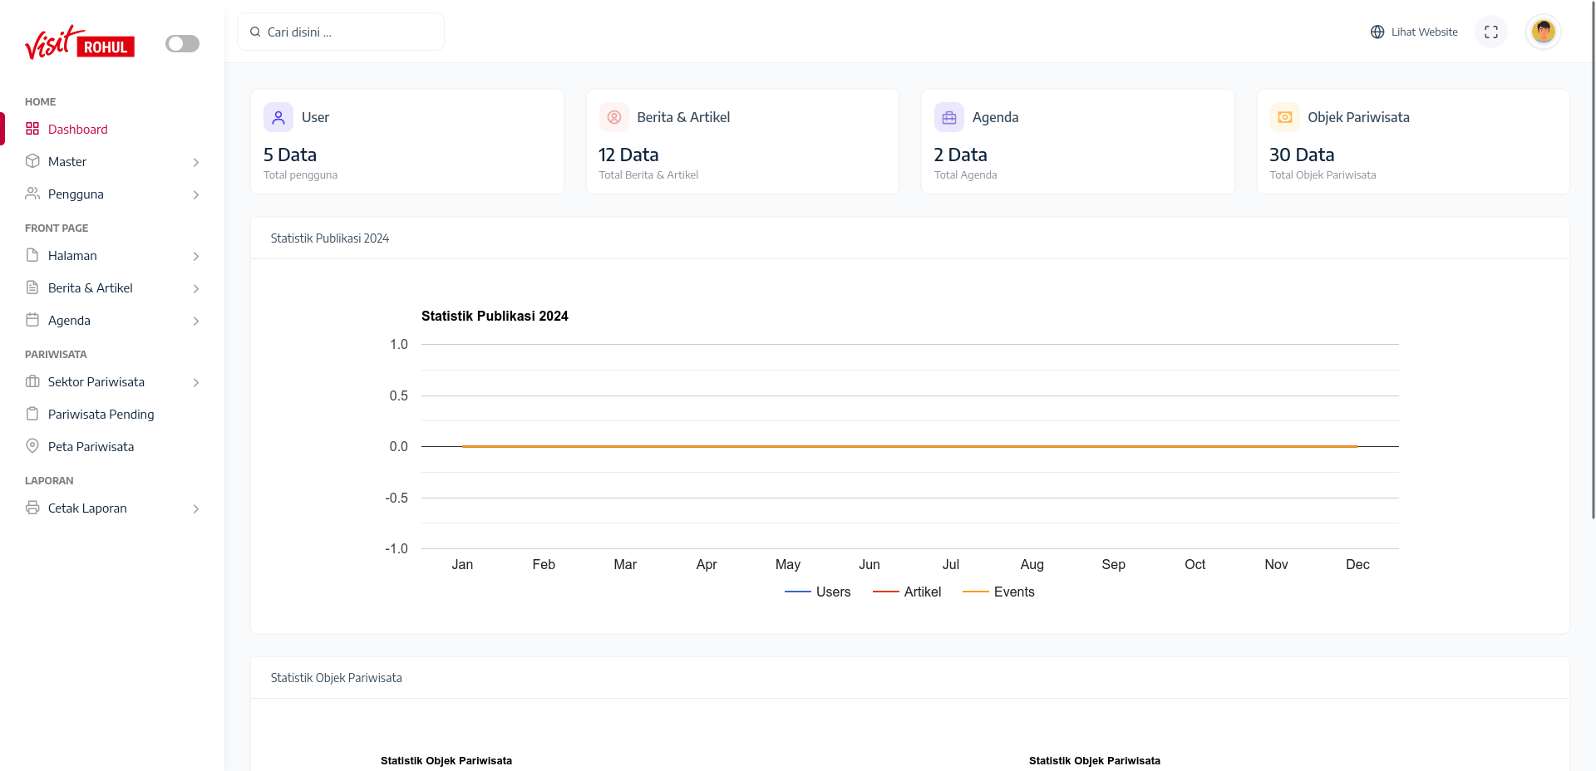
Task: Click the Cari disini search field
Action: point(341,32)
